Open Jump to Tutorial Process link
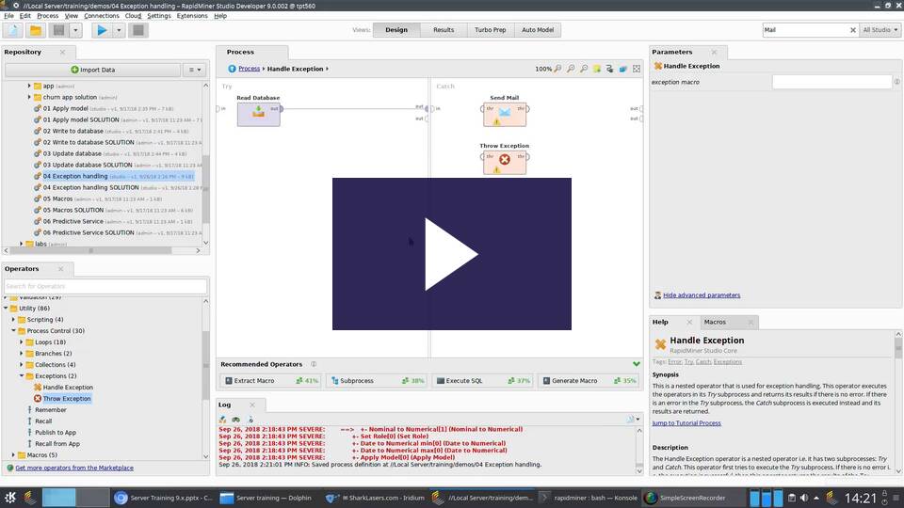This screenshot has width=904, height=508. (x=686, y=422)
